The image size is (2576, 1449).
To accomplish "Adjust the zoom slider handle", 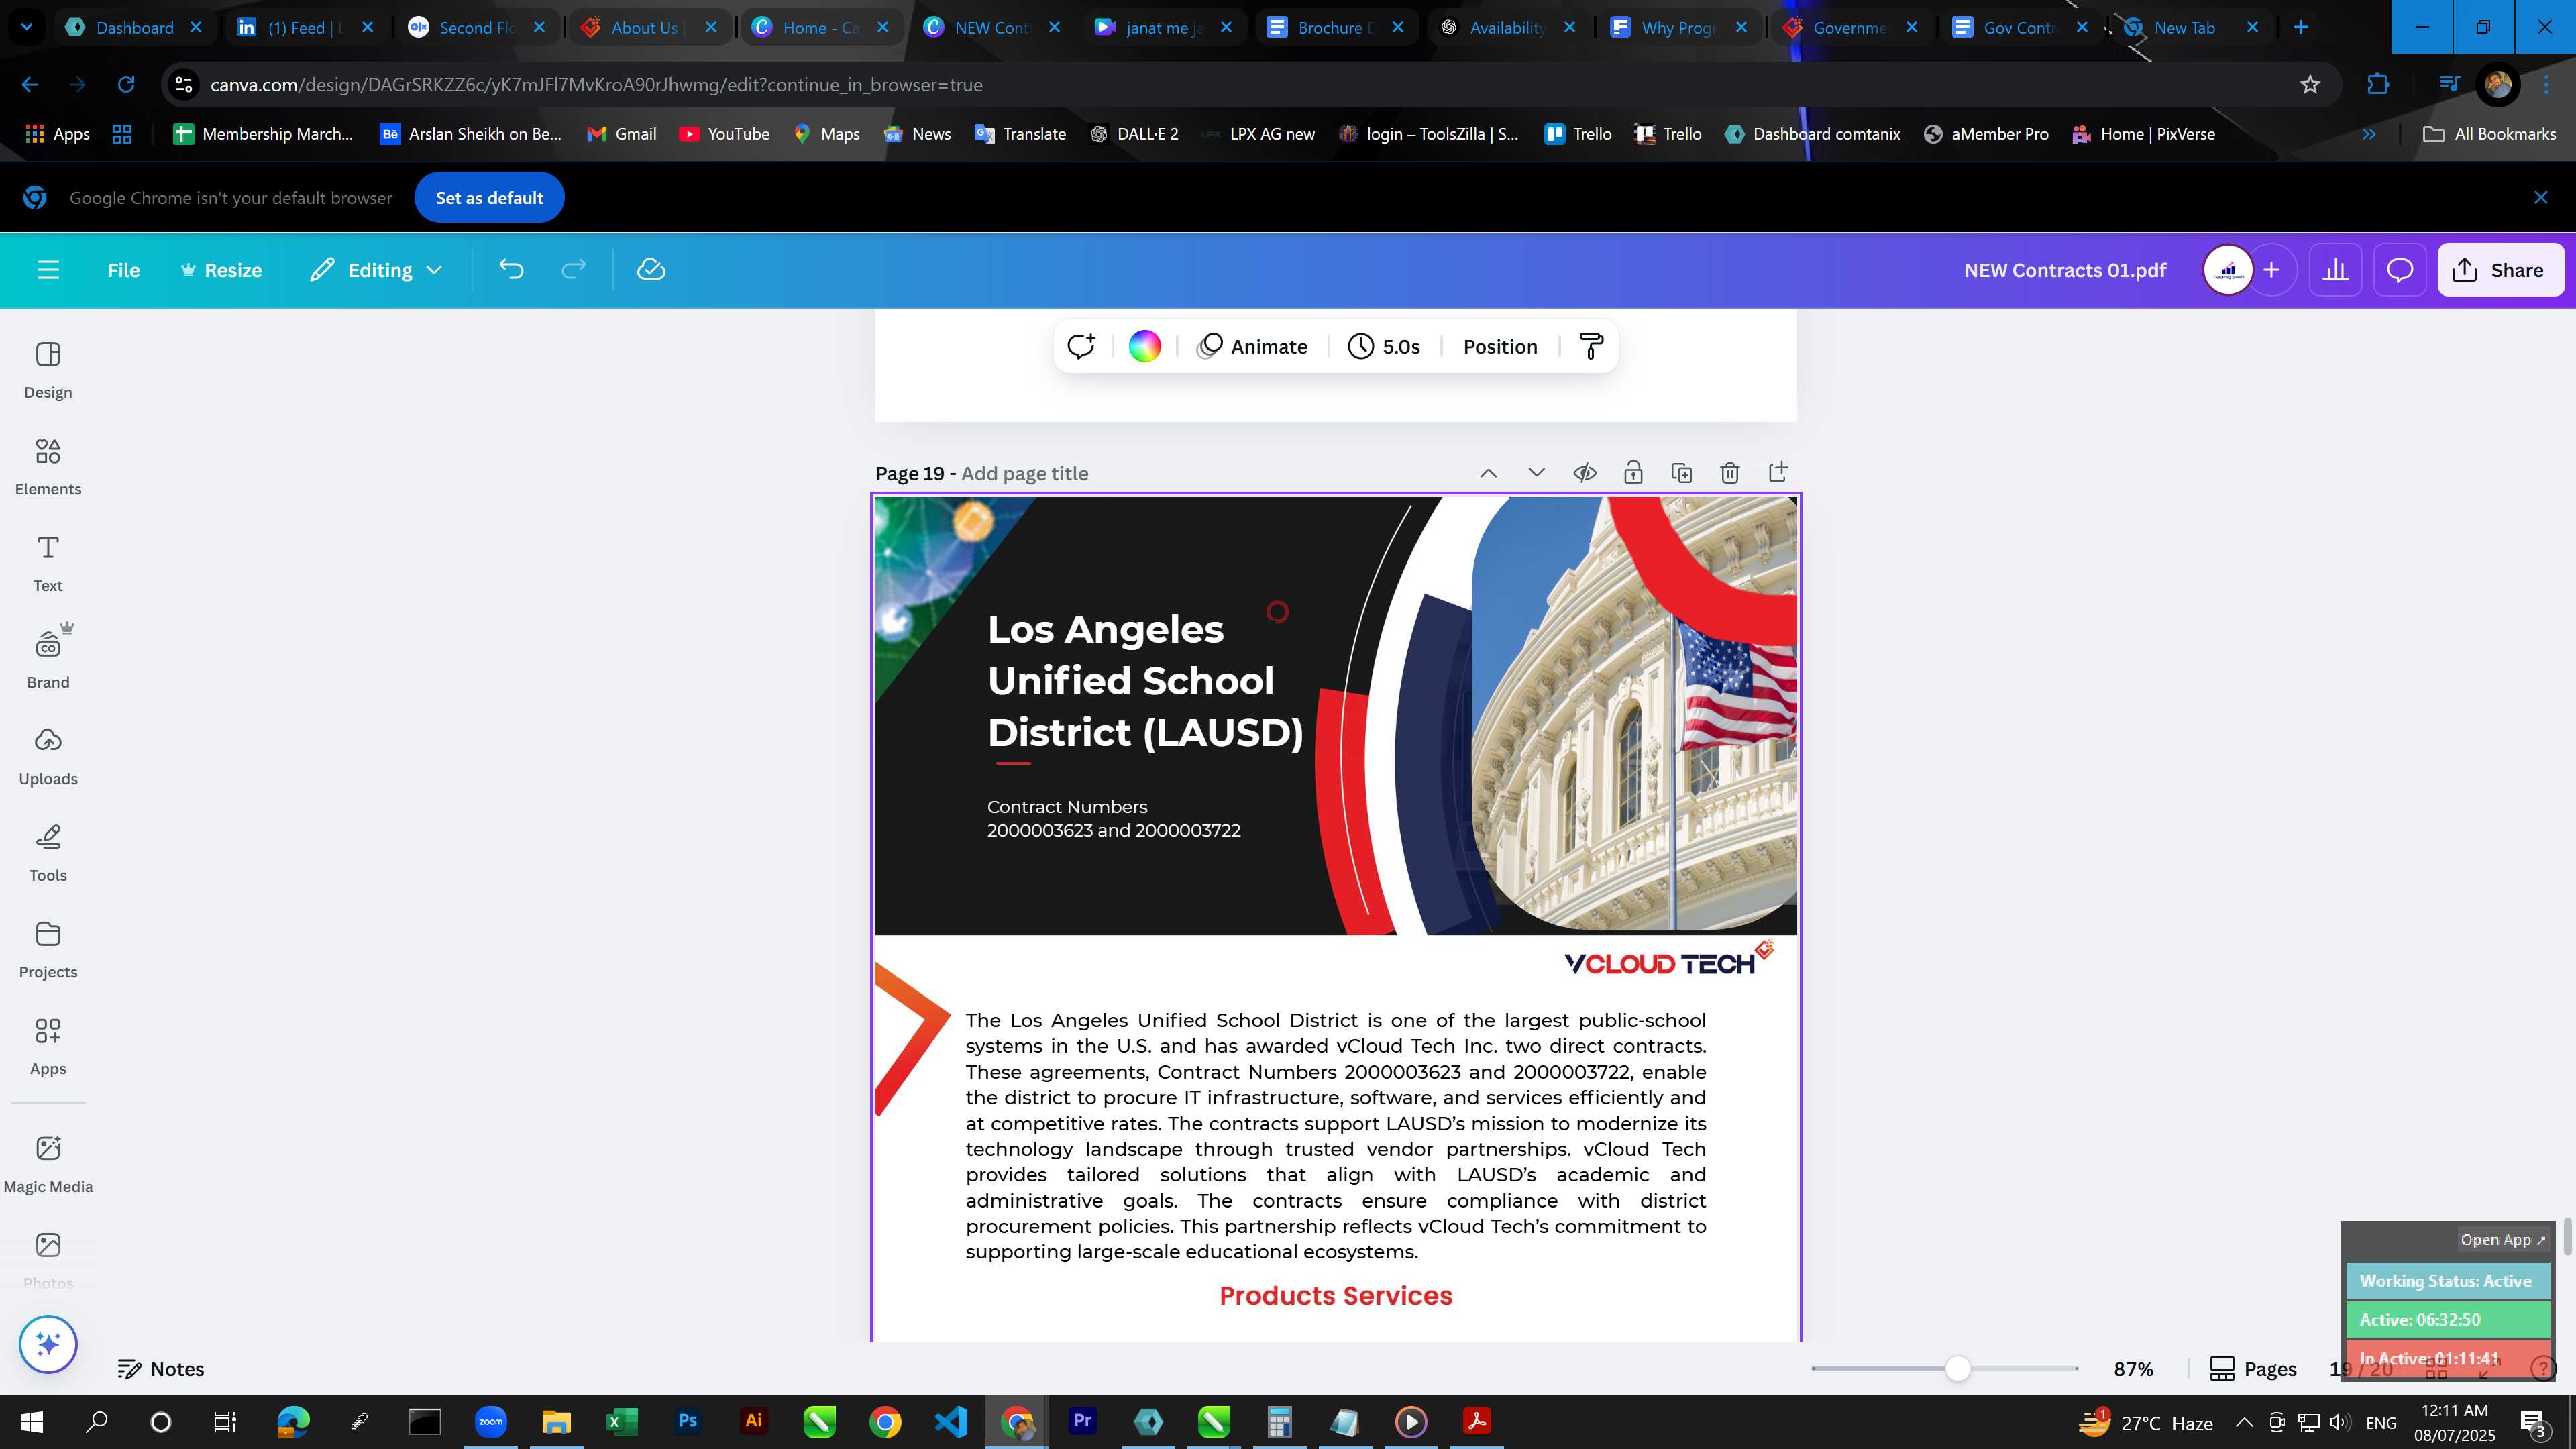I will [x=1957, y=1369].
